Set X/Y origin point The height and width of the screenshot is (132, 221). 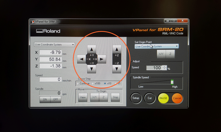tap(161, 54)
